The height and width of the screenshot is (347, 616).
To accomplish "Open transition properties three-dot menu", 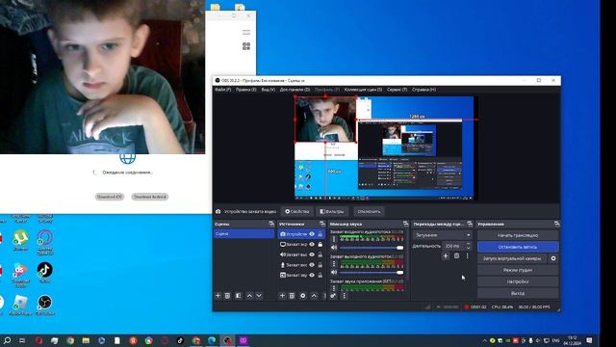I will 467,255.
